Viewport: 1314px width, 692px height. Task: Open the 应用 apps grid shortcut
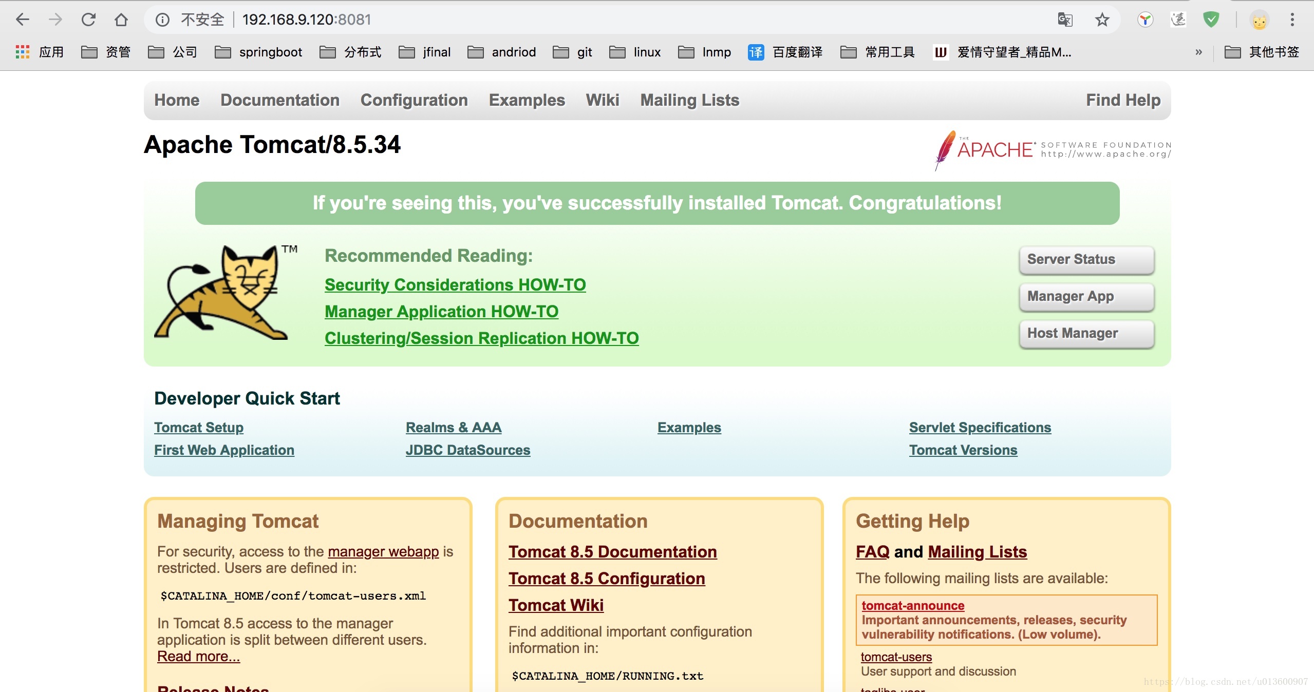(40, 52)
